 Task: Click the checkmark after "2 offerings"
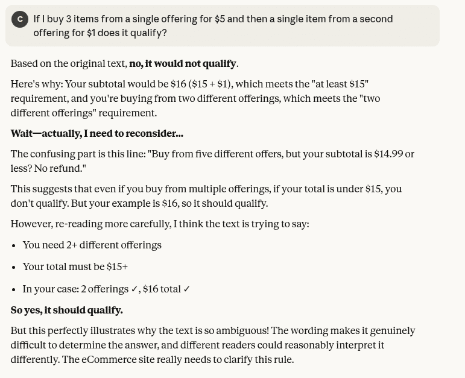[x=134, y=289]
